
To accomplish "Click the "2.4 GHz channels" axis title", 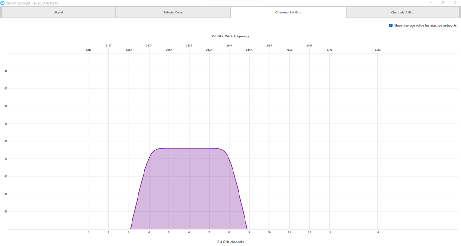I will (x=230, y=242).
